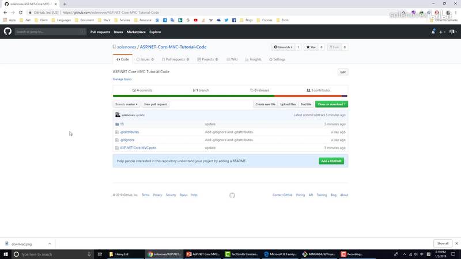Click the GitHub search field

click(x=50, y=32)
